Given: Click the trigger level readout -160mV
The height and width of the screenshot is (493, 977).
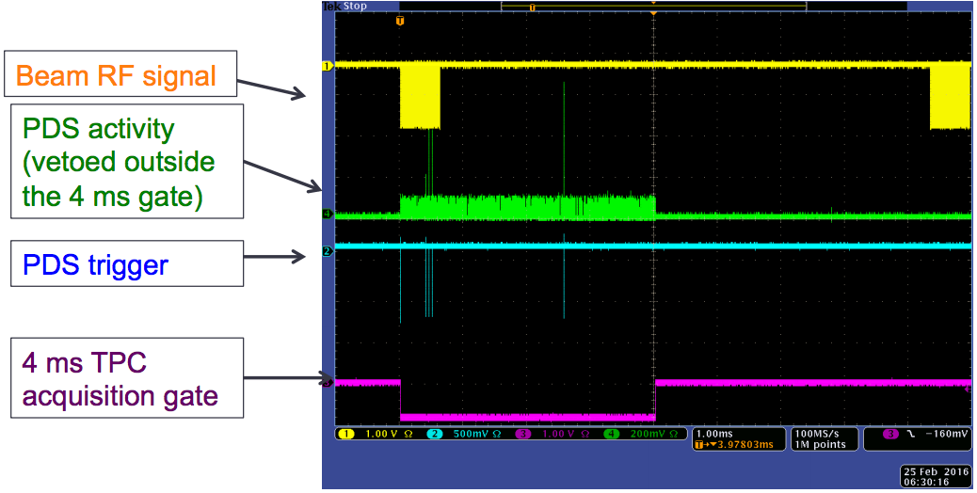Looking at the screenshot, I should (947, 434).
